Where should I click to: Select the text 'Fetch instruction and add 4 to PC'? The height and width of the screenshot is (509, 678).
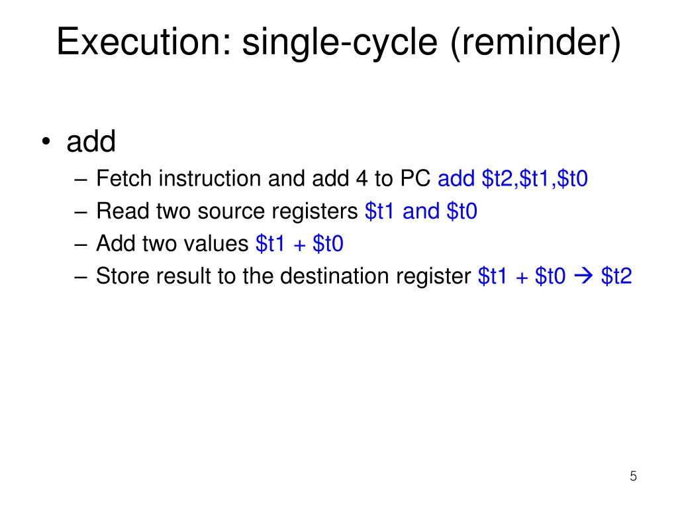pyautogui.click(x=263, y=179)
